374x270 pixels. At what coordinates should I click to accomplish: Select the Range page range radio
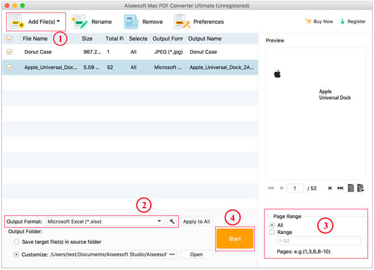tap(272, 232)
